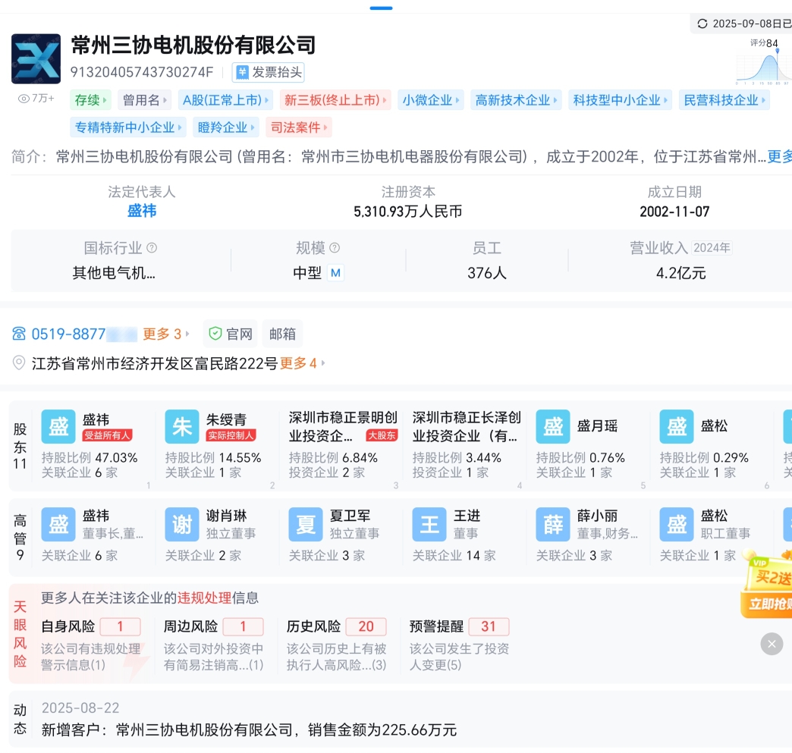Open executive 盛松 职工董事 avatar
Image resolution: width=792 pixels, height=753 pixels.
pos(677,524)
